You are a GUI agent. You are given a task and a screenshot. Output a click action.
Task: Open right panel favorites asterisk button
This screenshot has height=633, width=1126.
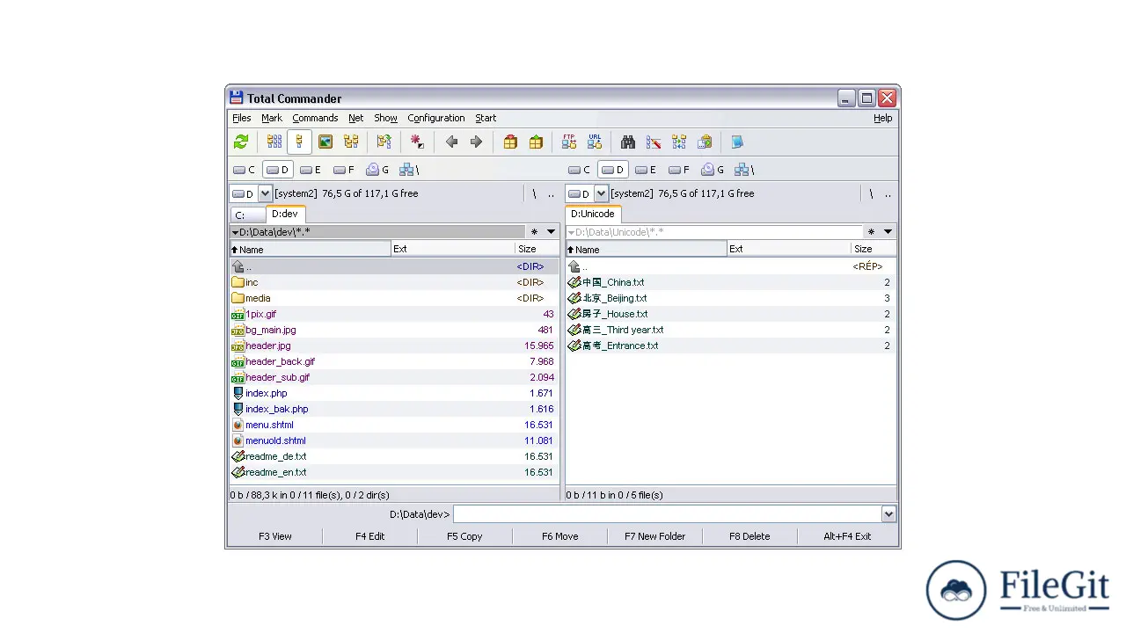(871, 232)
